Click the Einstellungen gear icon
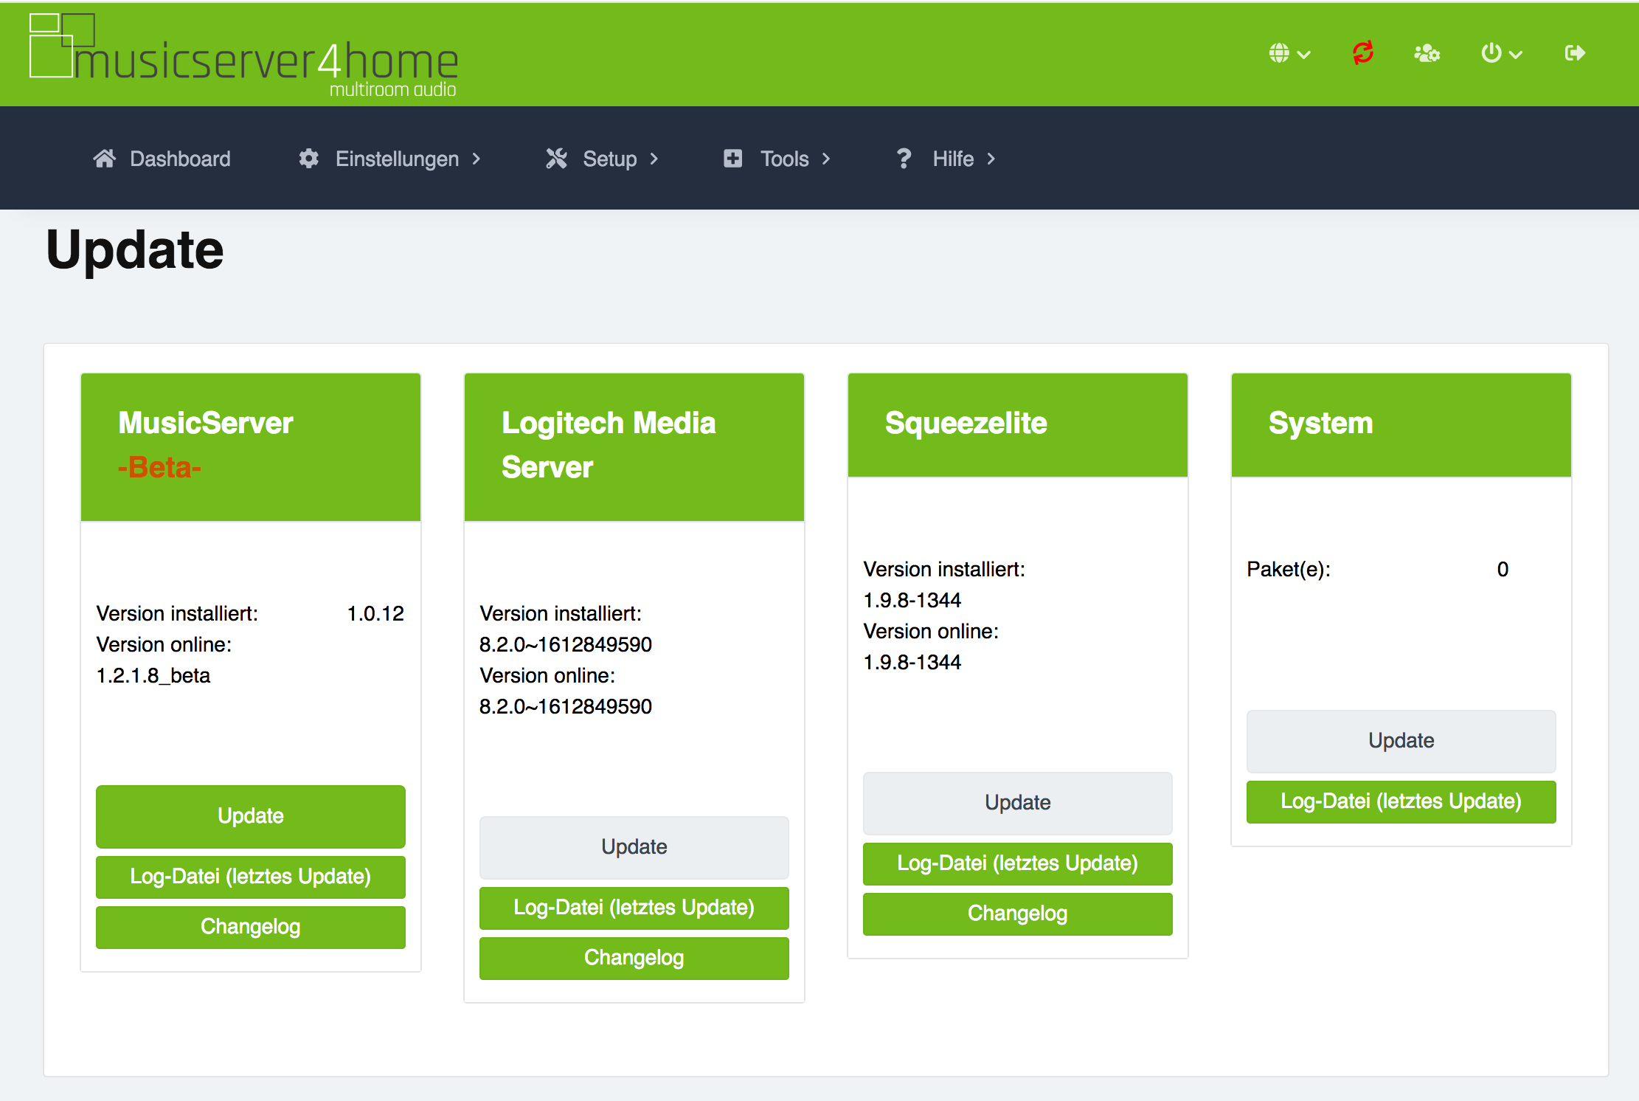 [x=308, y=159]
